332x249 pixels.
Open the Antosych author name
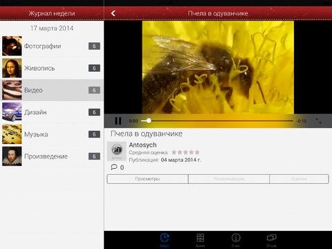(142, 145)
